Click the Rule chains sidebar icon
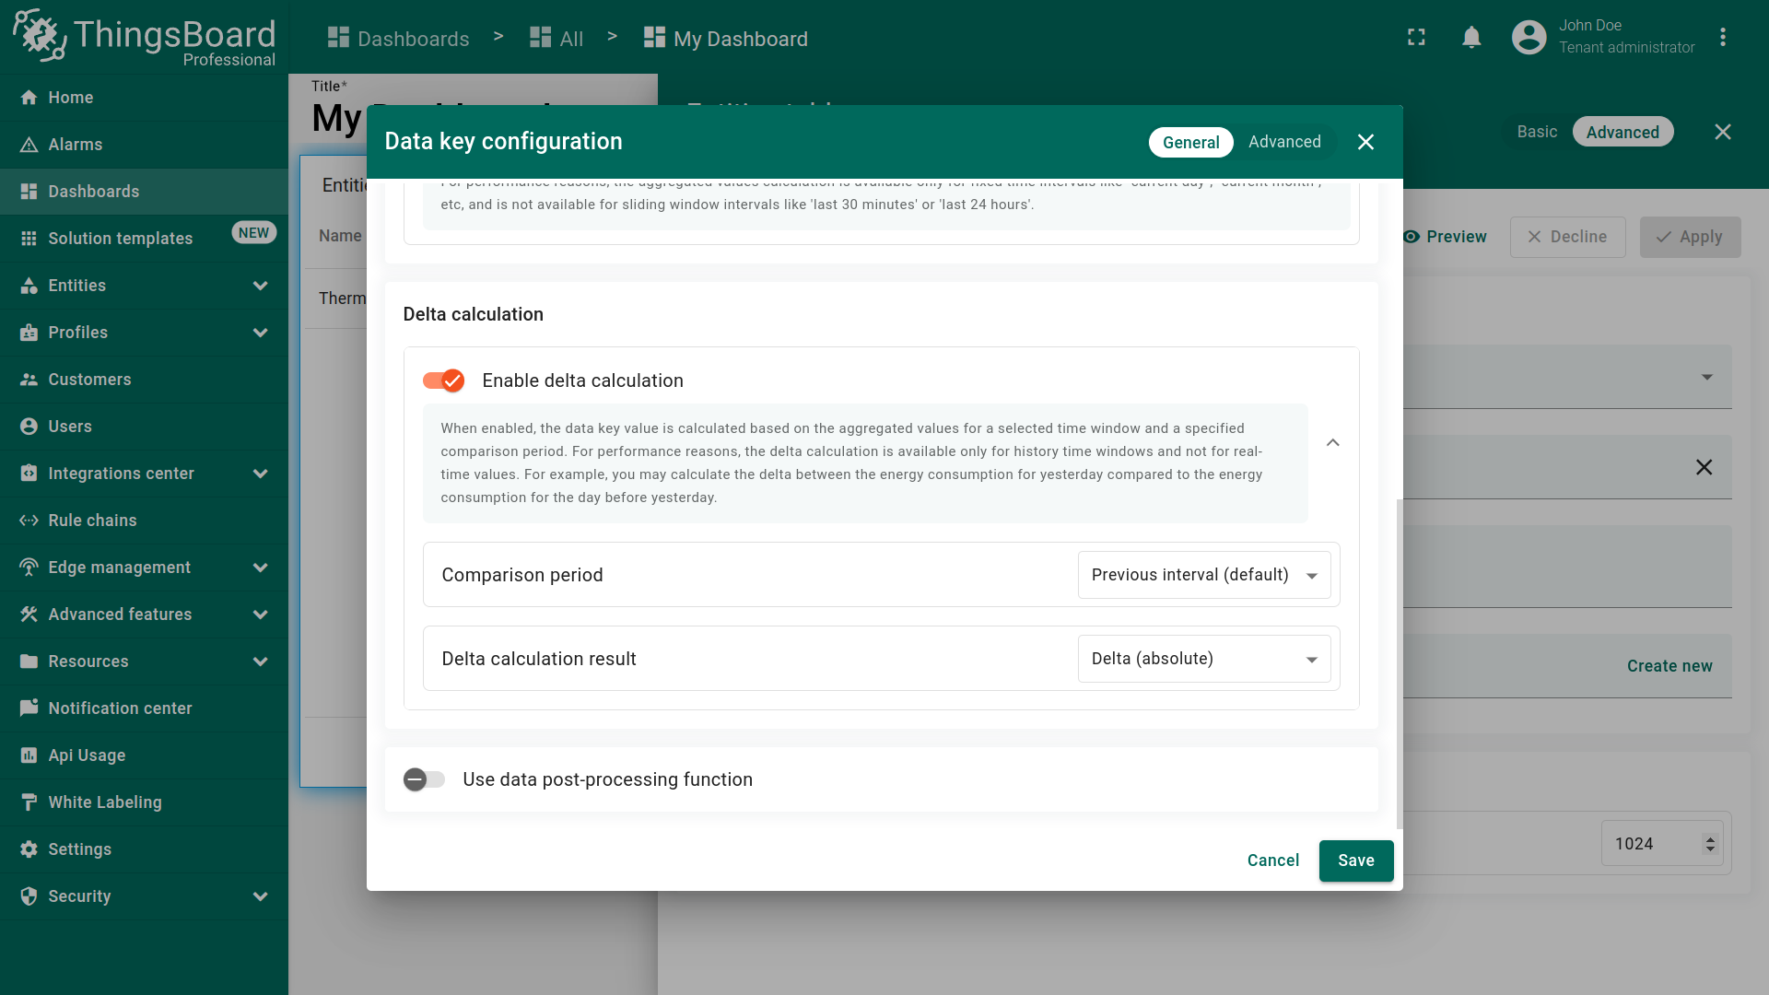This screenshot has width=1769, height=995. tap(29, 521)
